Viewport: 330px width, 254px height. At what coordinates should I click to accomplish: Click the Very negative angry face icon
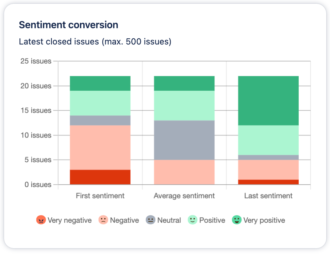coord(41,220)
